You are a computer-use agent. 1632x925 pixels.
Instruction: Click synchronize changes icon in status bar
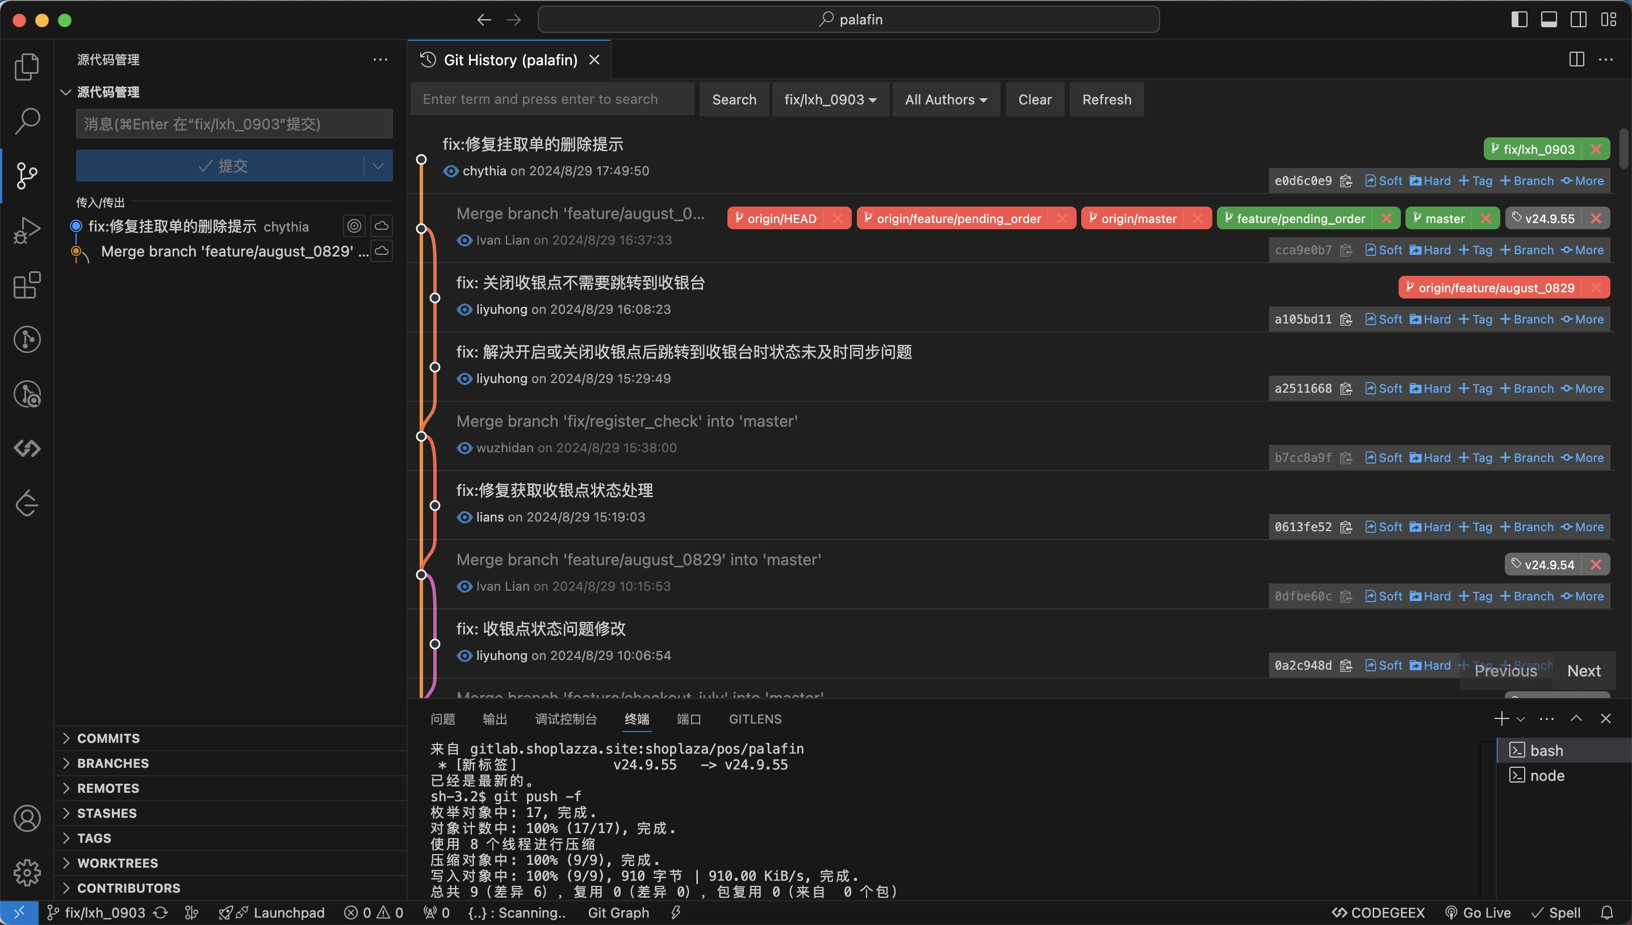coord(161,913)
